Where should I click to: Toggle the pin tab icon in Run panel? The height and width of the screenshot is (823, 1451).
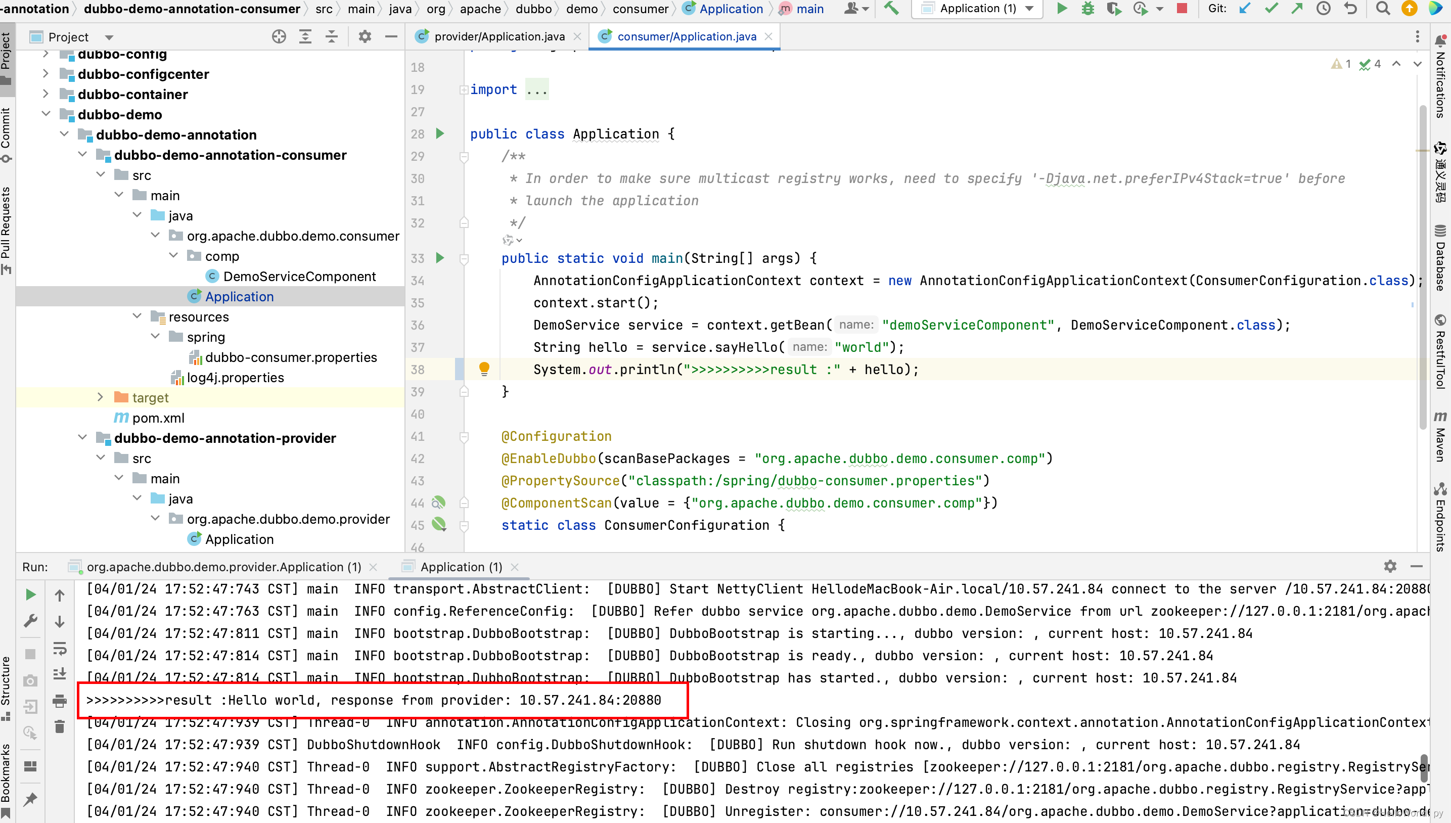30,799
